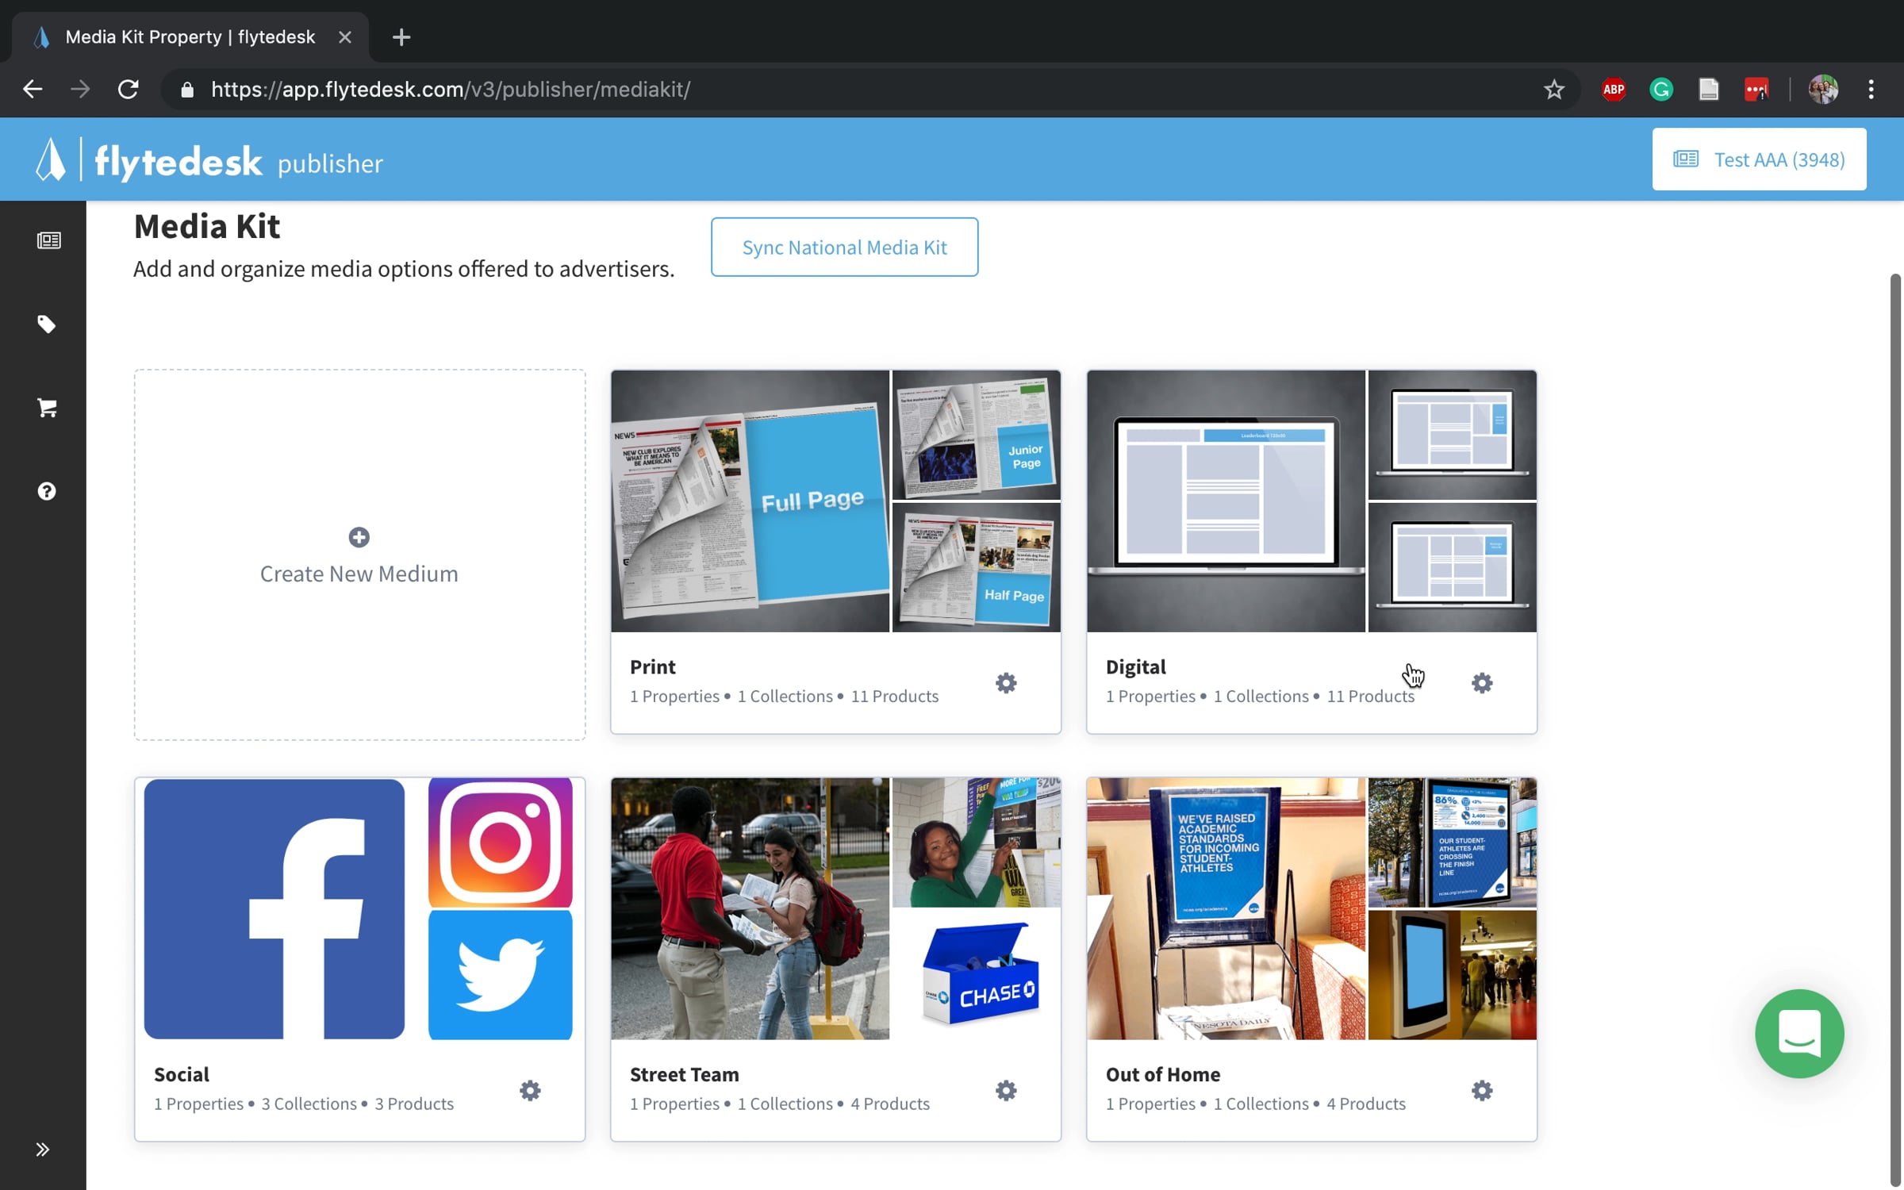Click Create New Medium card
Screen dimensions: 1904x1190
(x=359, y=555)
